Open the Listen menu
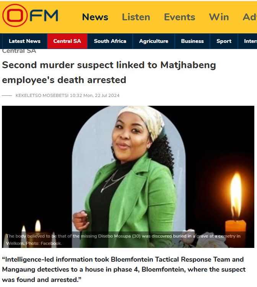257x287 pixels. click(136, 17)
